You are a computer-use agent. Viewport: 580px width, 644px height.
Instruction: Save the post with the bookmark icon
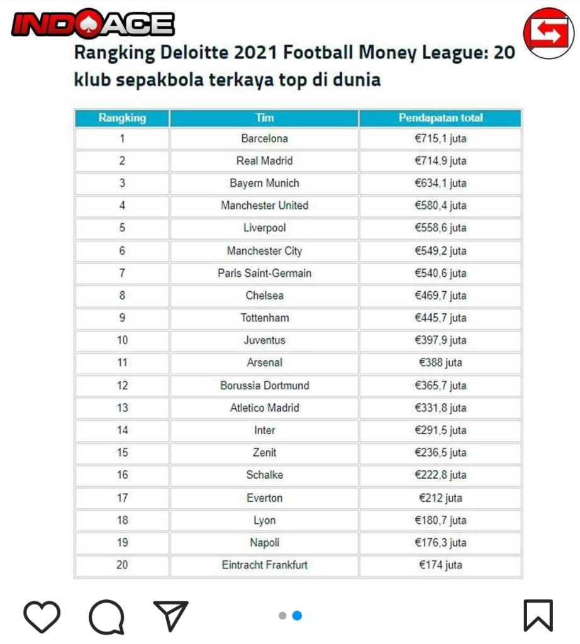point(538,616)
